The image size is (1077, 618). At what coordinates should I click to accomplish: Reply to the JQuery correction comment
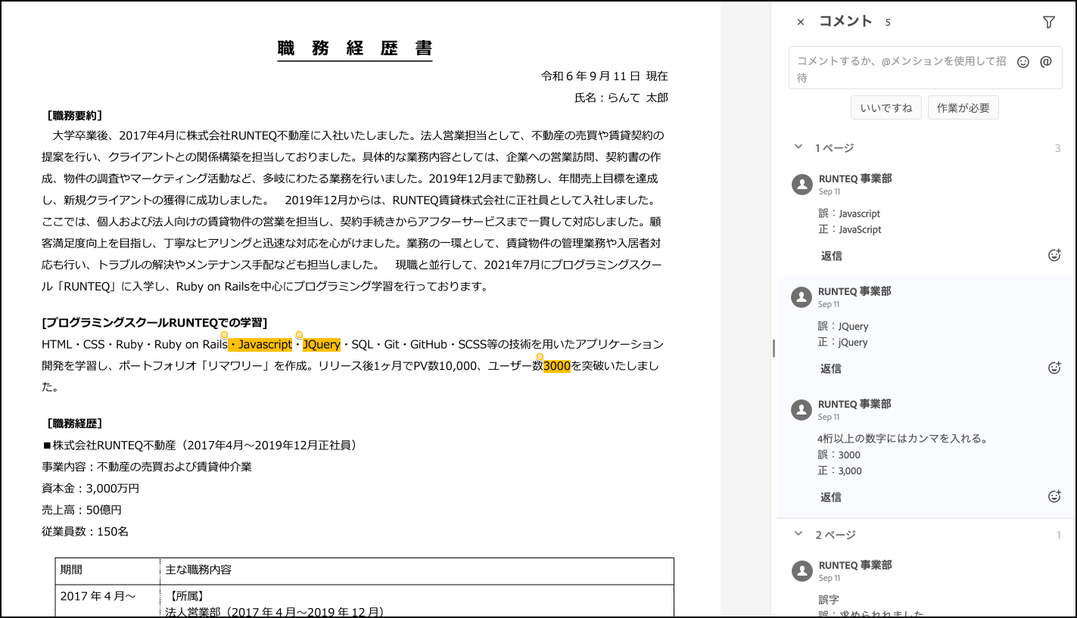pyautogui.click(x=831, y=368)
